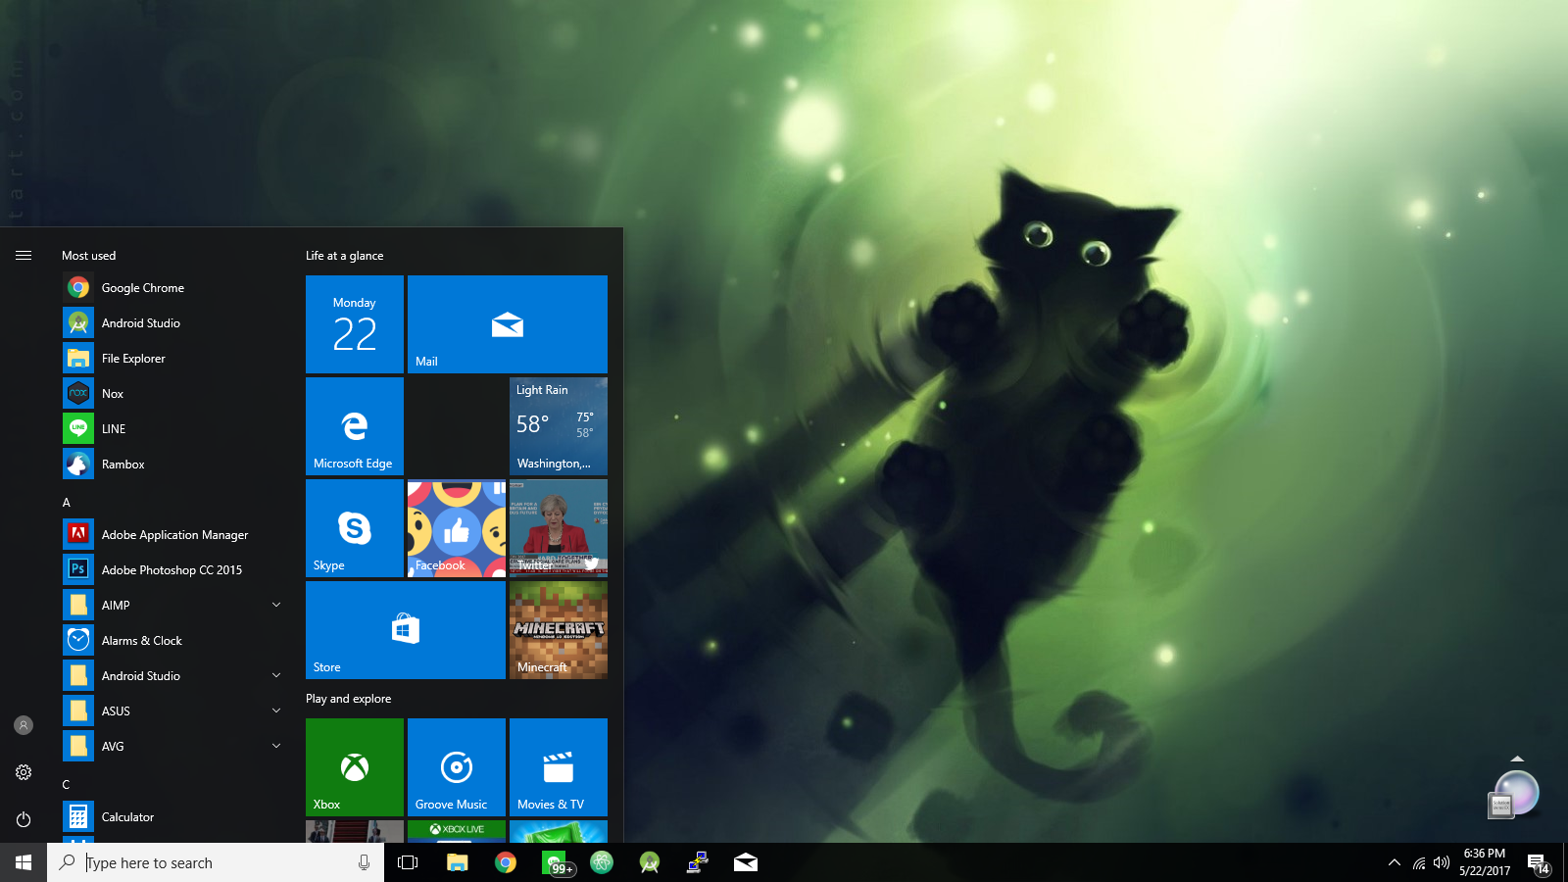Viewport: 1568px width, 882px height.
Task: Show hidden system tray icons
Action: (1395, 862)
